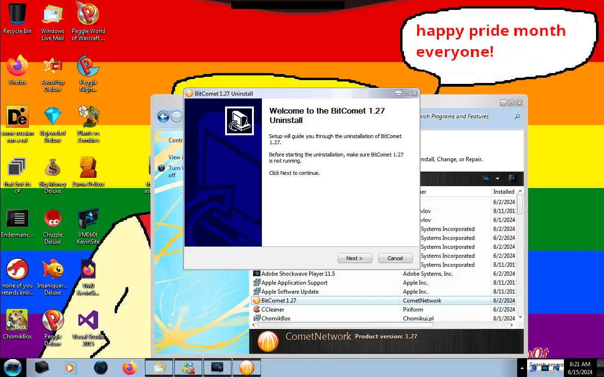Viewport: 604px width, 377px height.
Task: Open the taskbar clock showing 6:21 AM
Action: [580, 368]
